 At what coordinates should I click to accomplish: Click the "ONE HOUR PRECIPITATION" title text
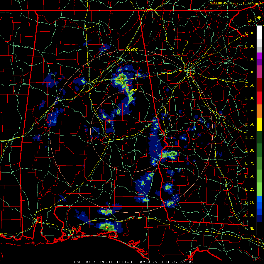point(103,262)
